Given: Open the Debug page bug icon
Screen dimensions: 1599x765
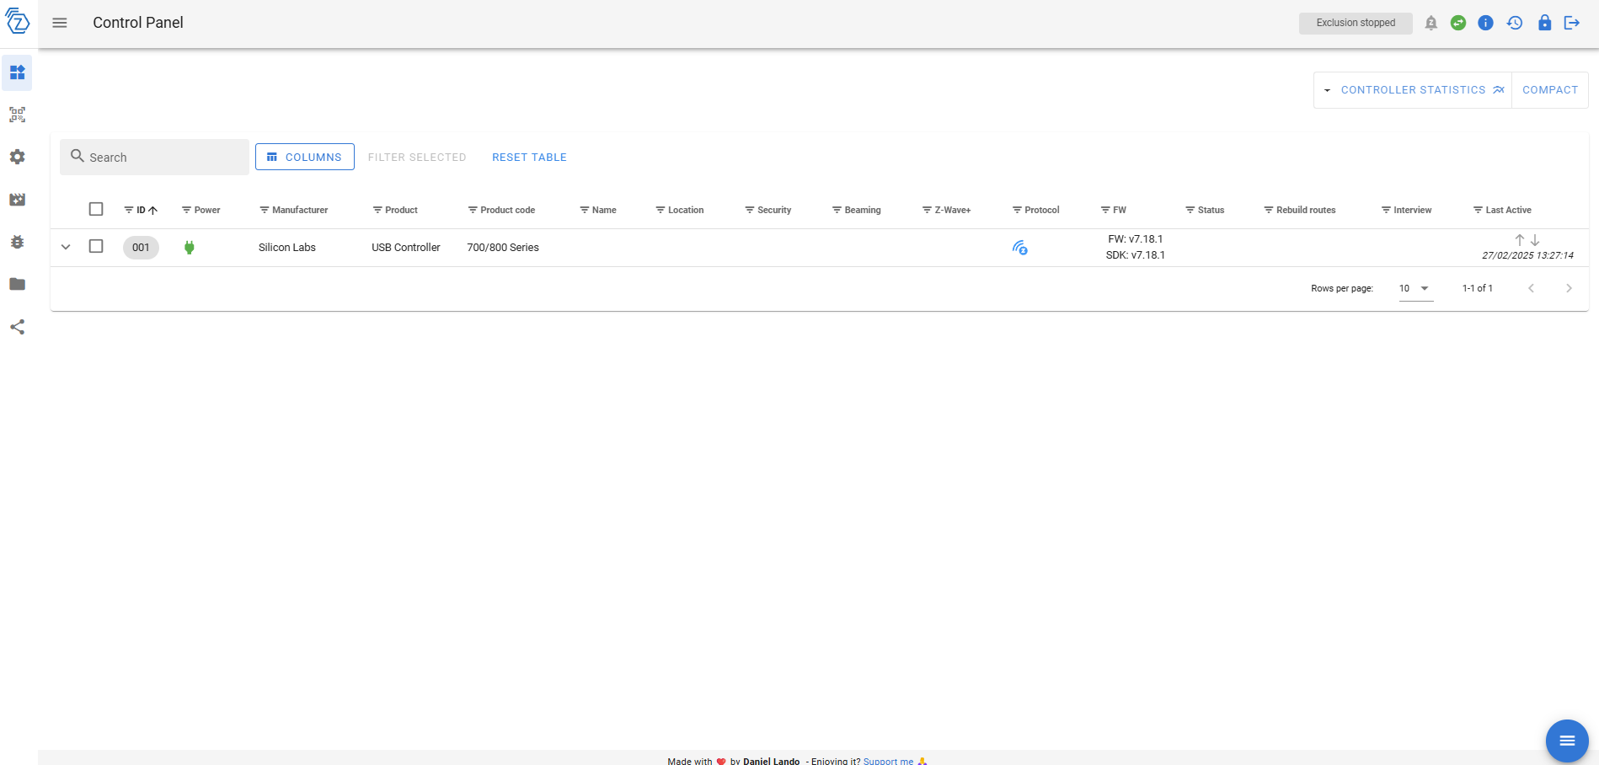Looking at the screenshot, I should [17, 242].
